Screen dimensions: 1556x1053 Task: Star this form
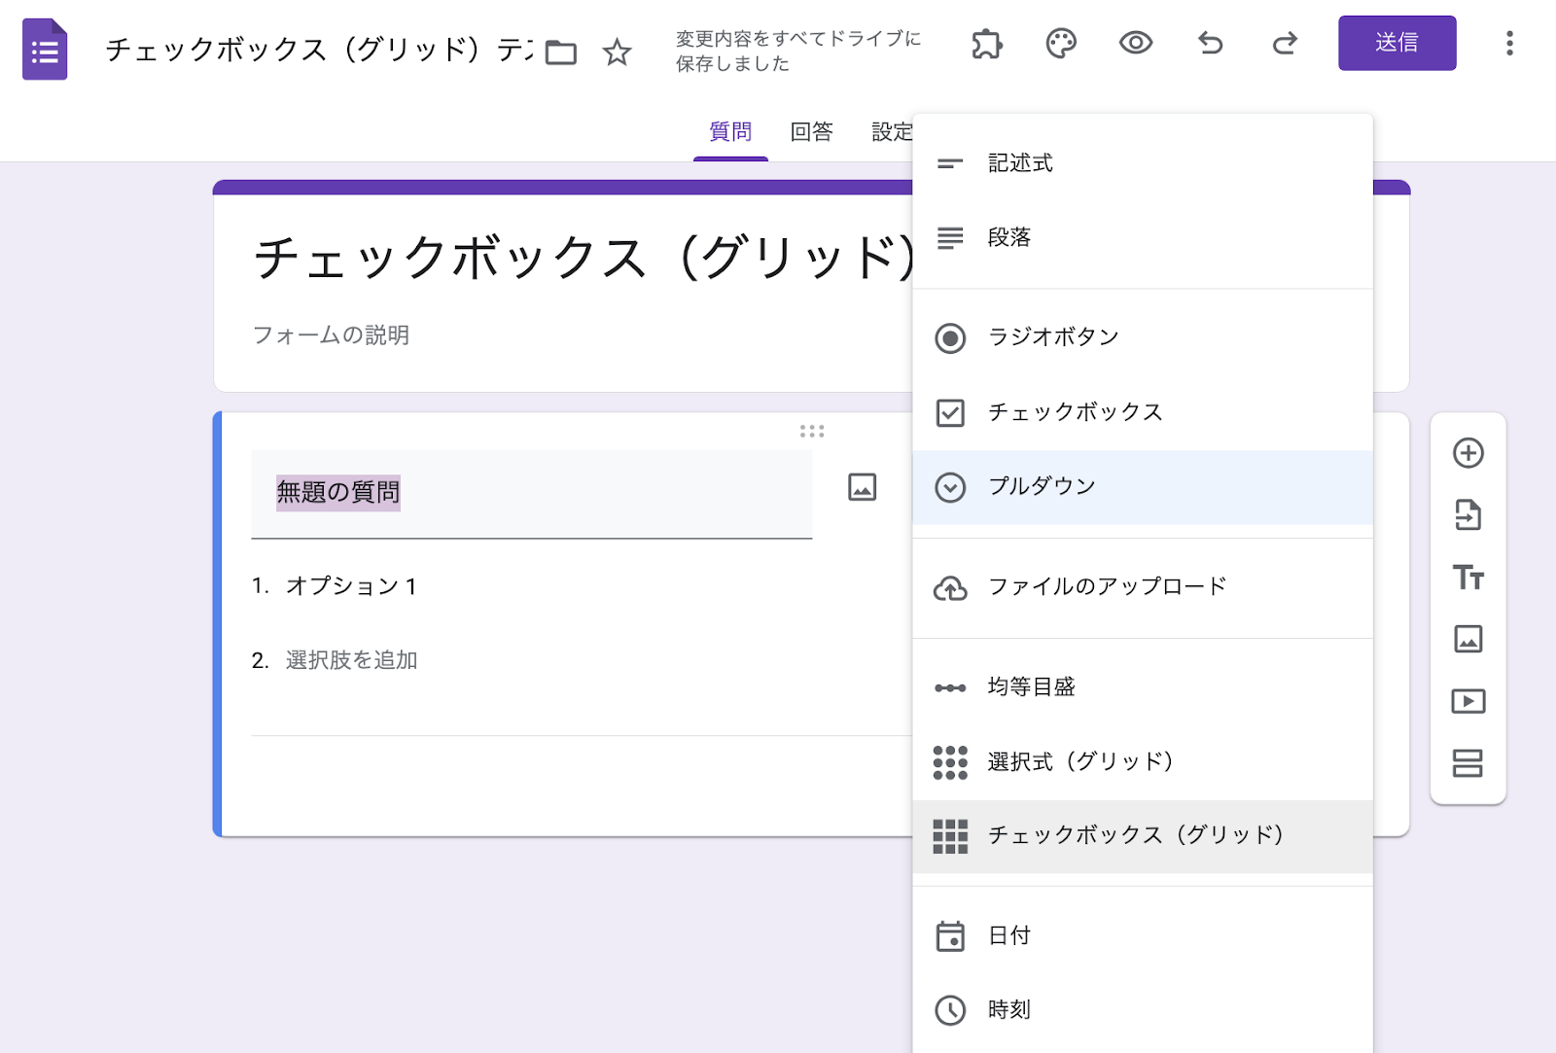[617, 52]
